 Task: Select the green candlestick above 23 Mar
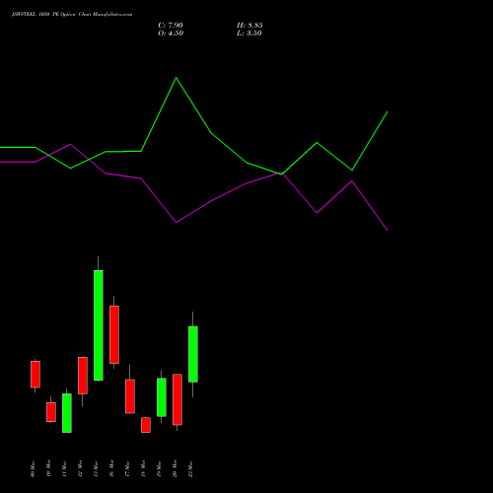point(193,354)
